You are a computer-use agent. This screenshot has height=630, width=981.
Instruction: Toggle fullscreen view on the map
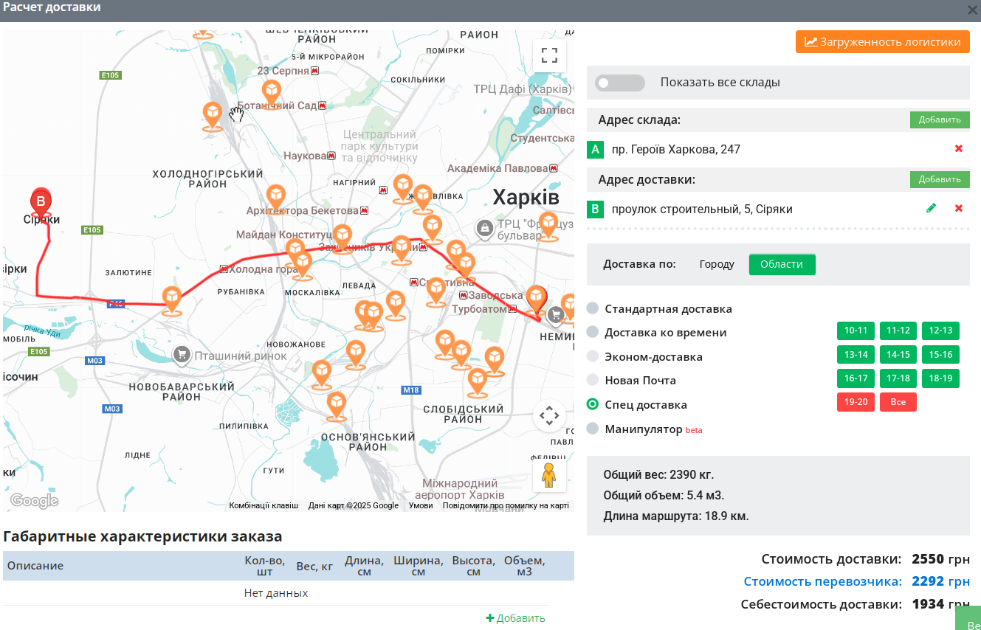click(x=549, y=55)
